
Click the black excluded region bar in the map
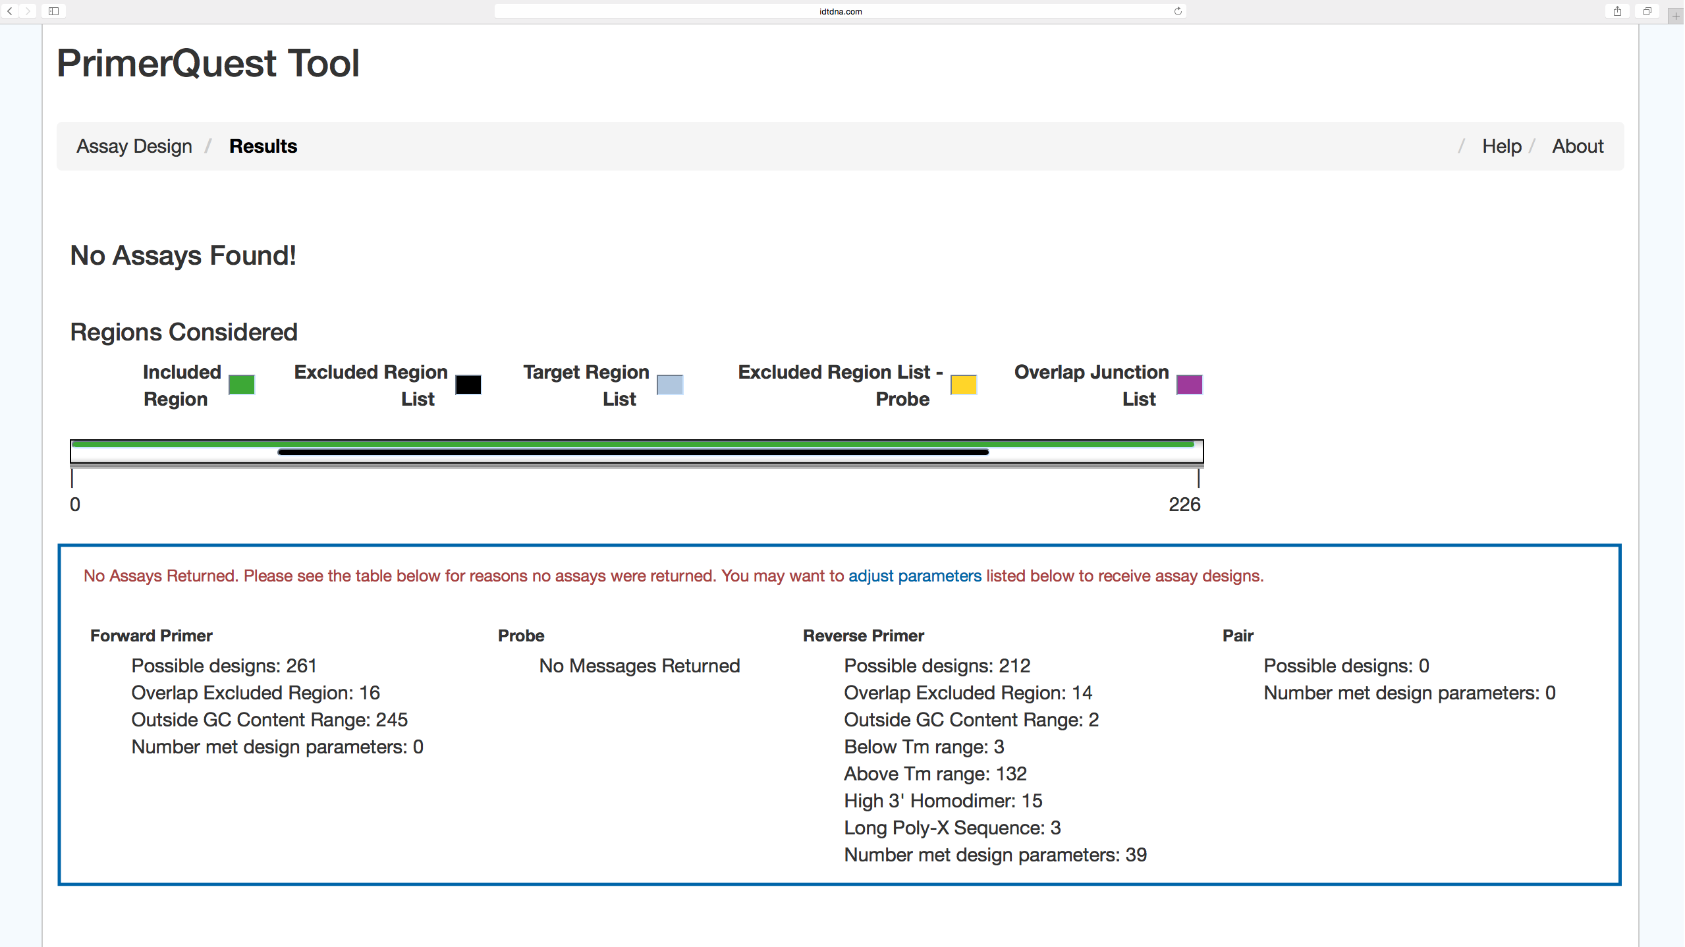(632, 452)
